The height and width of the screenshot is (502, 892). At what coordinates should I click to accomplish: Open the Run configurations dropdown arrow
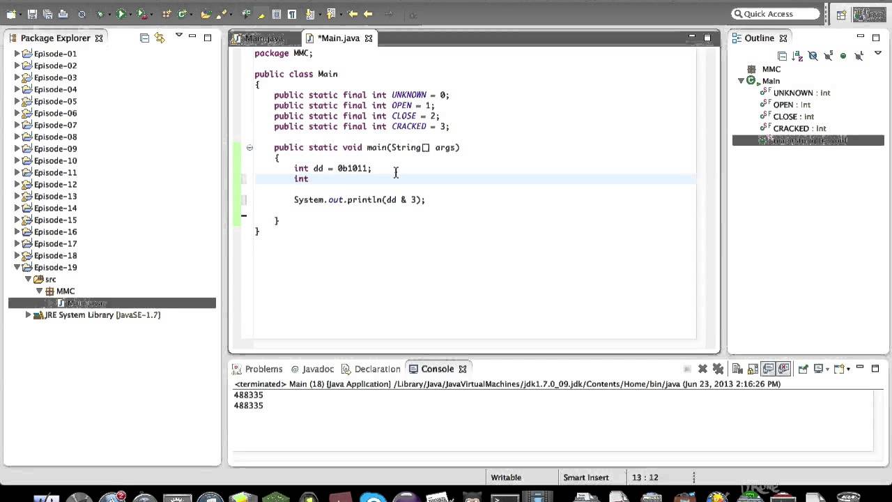click(130, 15)
